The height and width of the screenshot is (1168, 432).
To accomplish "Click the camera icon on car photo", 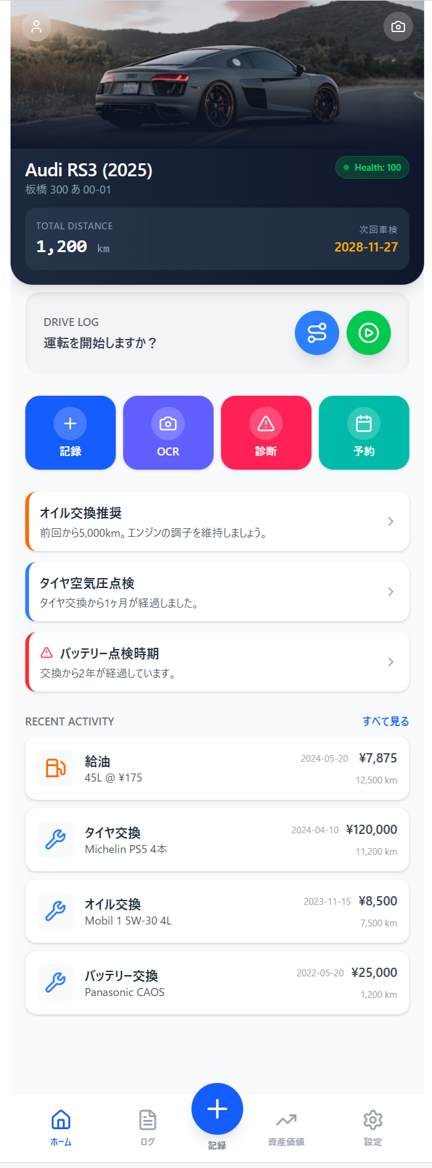I will click(398, 27).
